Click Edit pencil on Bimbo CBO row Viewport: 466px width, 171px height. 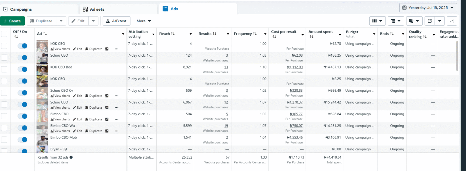[77, 119]
